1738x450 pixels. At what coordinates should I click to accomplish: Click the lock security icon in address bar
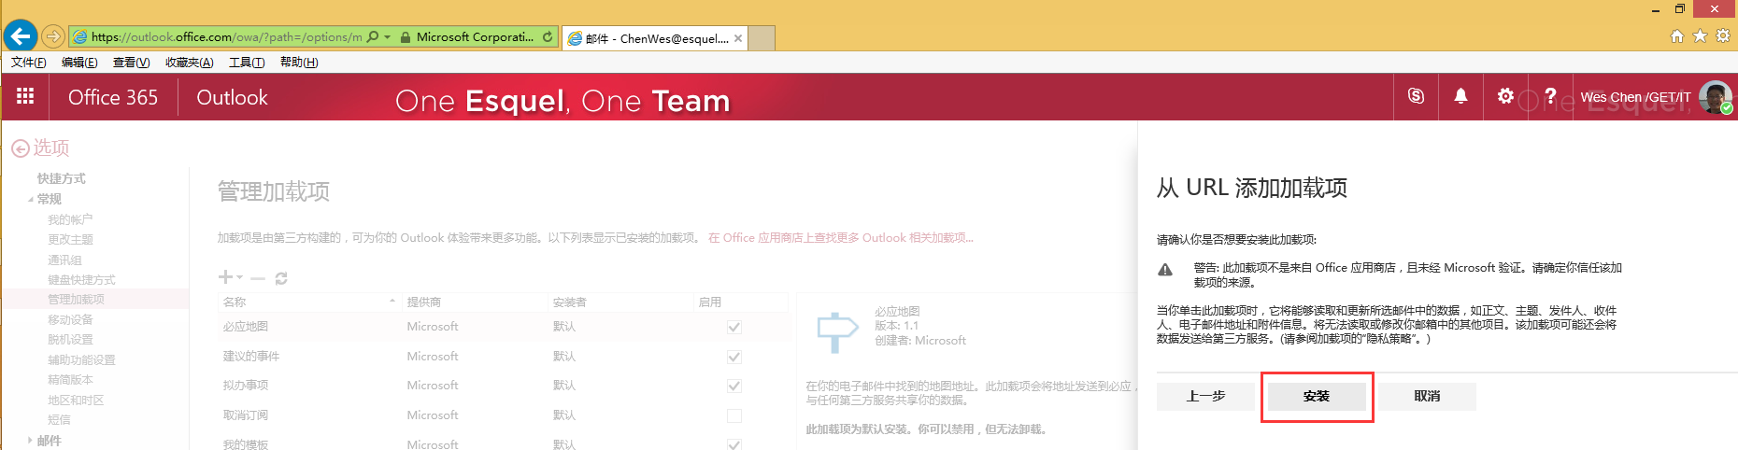406,37
